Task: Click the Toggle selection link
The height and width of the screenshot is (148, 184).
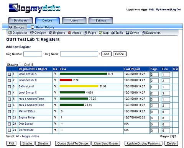Action: click(x=26, y=137)
